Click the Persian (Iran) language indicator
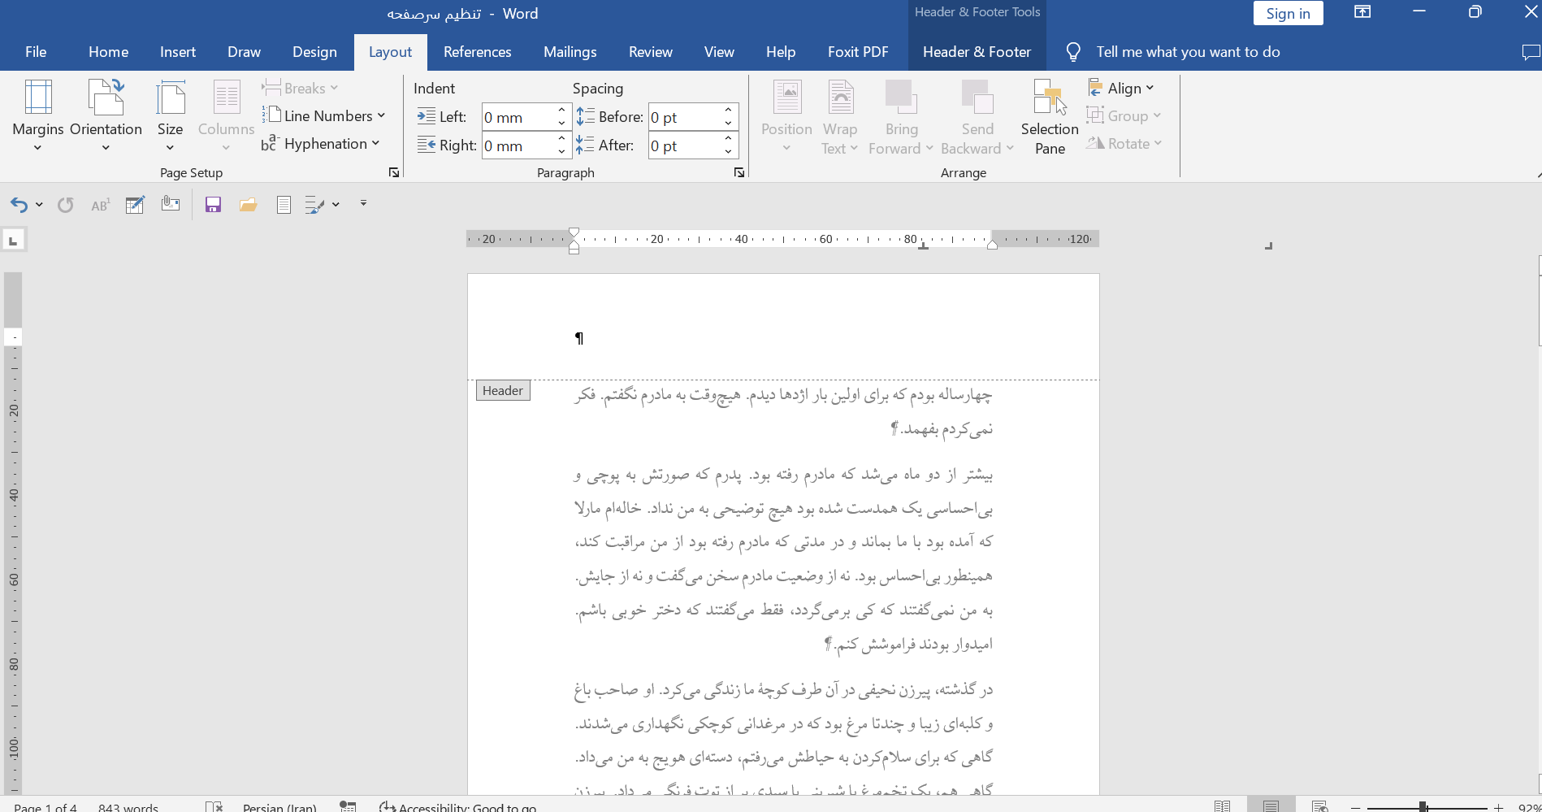Image resolution: width=1542 pixels, height=812 pixels. click(x=279, y=806)
